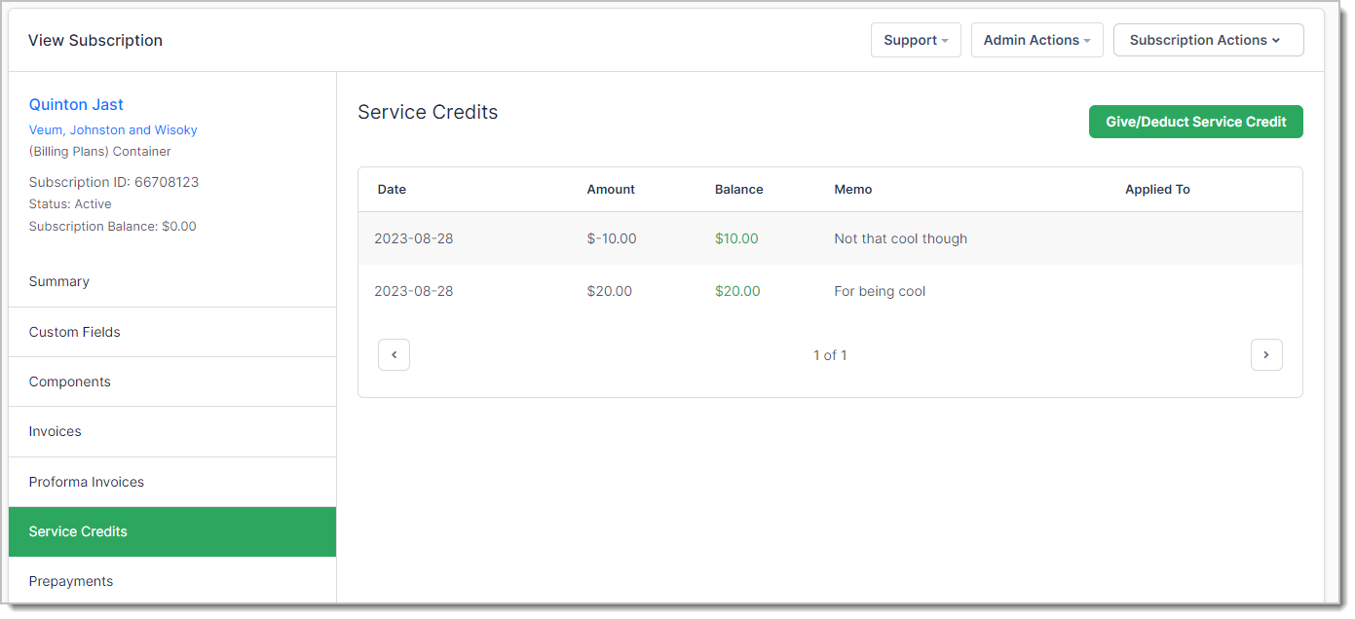Open the Support dropdown
This screenshot has height=619, width=1355.
click(915, 40)
